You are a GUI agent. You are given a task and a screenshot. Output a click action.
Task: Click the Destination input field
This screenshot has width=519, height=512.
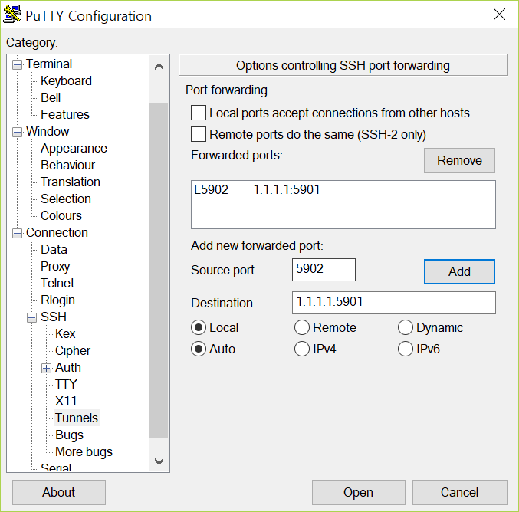click(394, 303)
